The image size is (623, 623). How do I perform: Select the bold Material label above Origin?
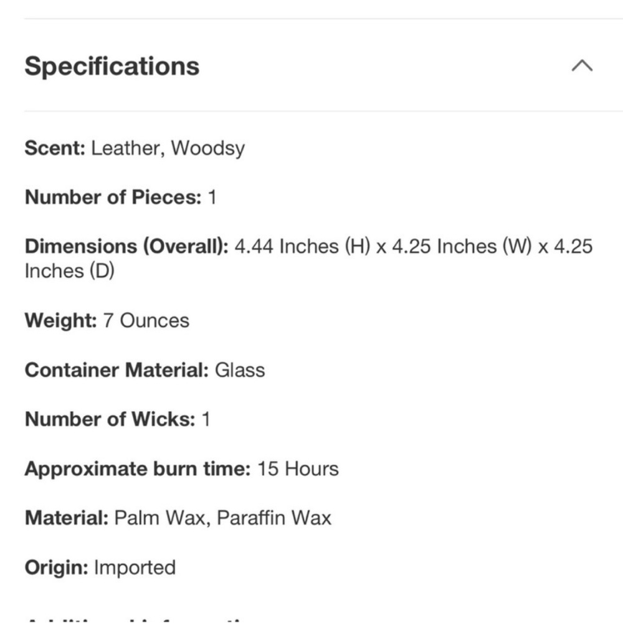[67, 518]
